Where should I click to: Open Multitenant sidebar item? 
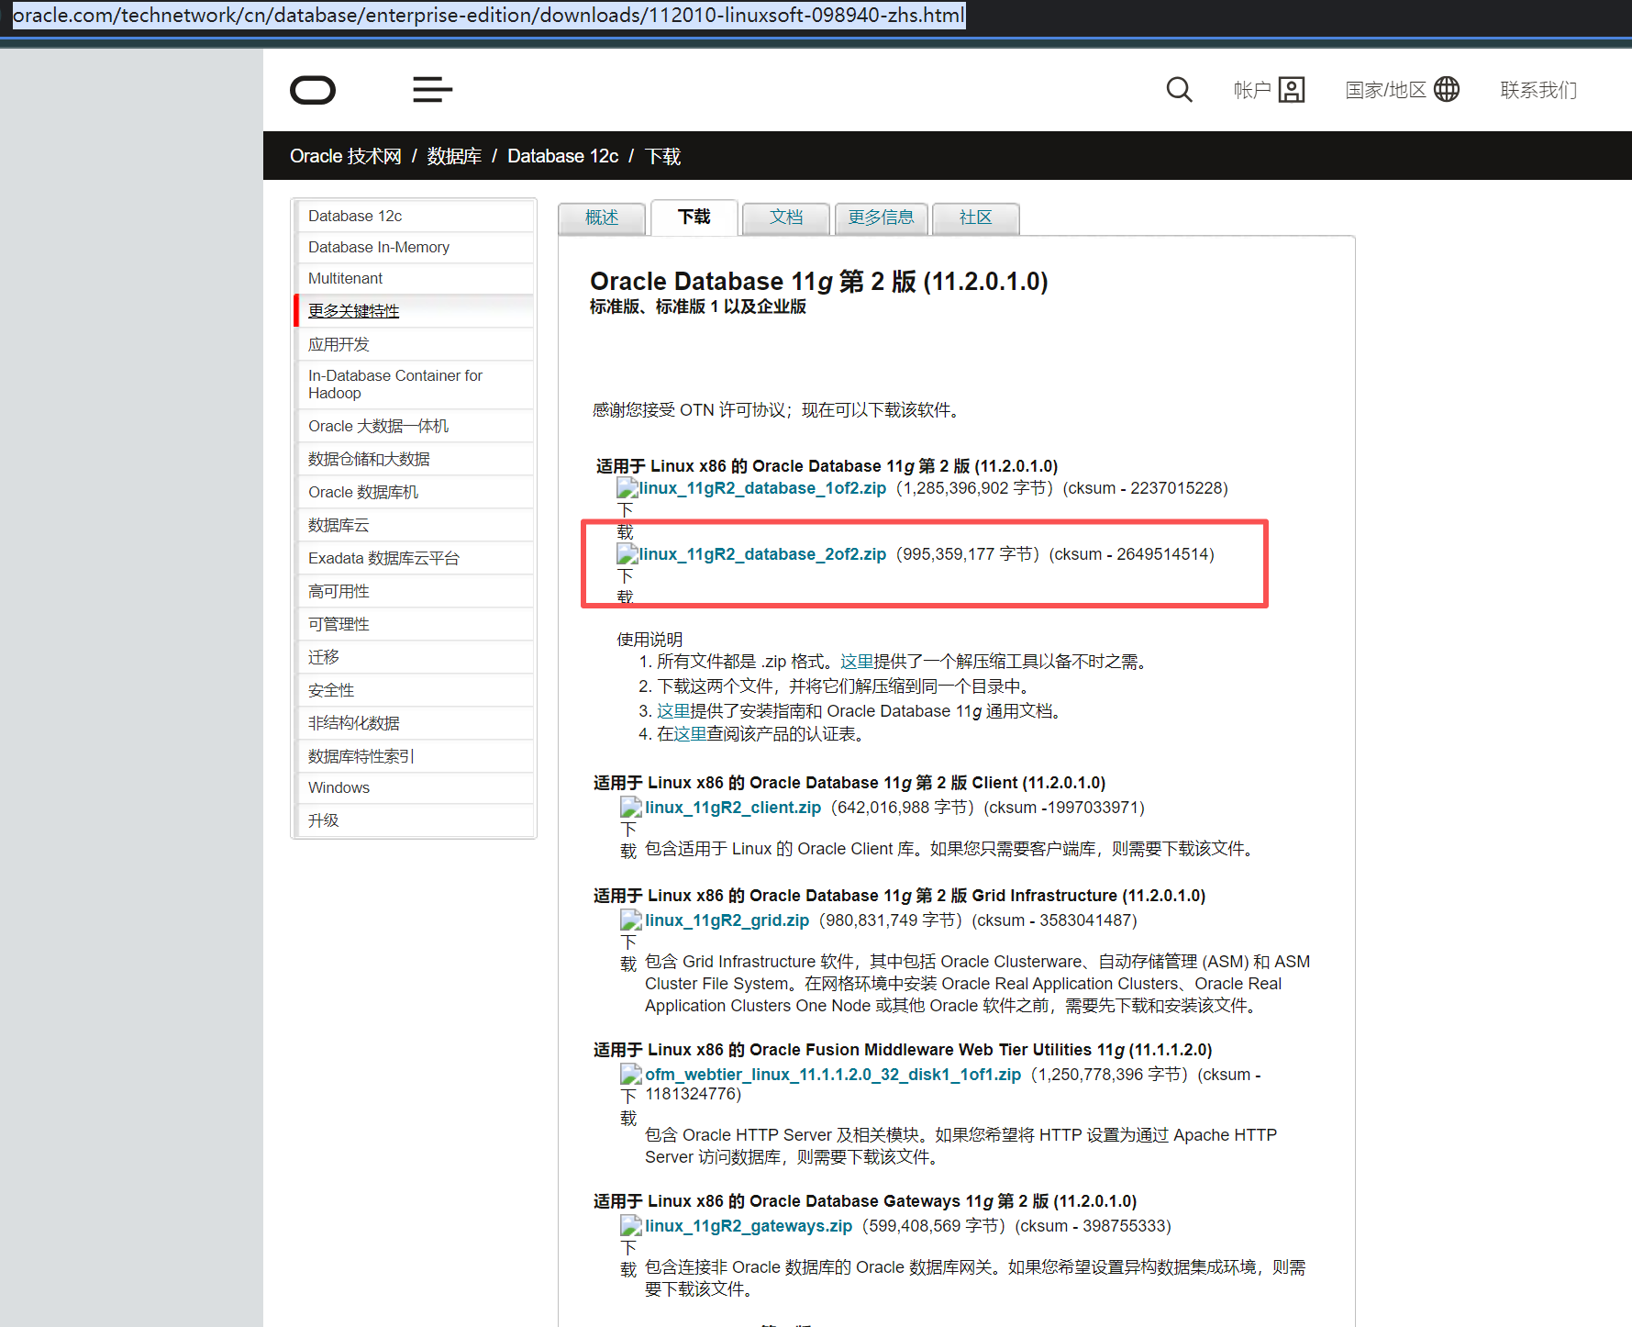[x=415, y=278]
